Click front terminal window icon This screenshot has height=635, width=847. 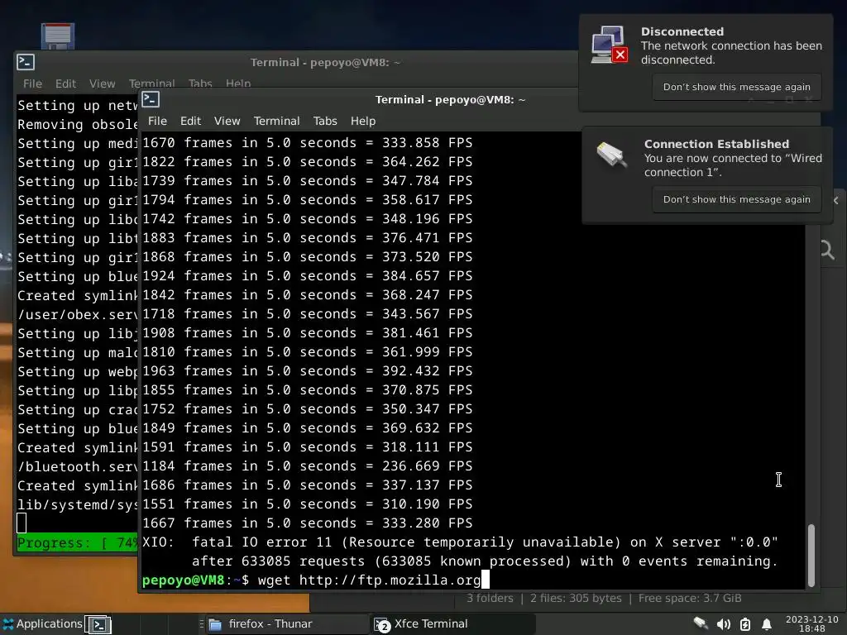tap(151, 99)
